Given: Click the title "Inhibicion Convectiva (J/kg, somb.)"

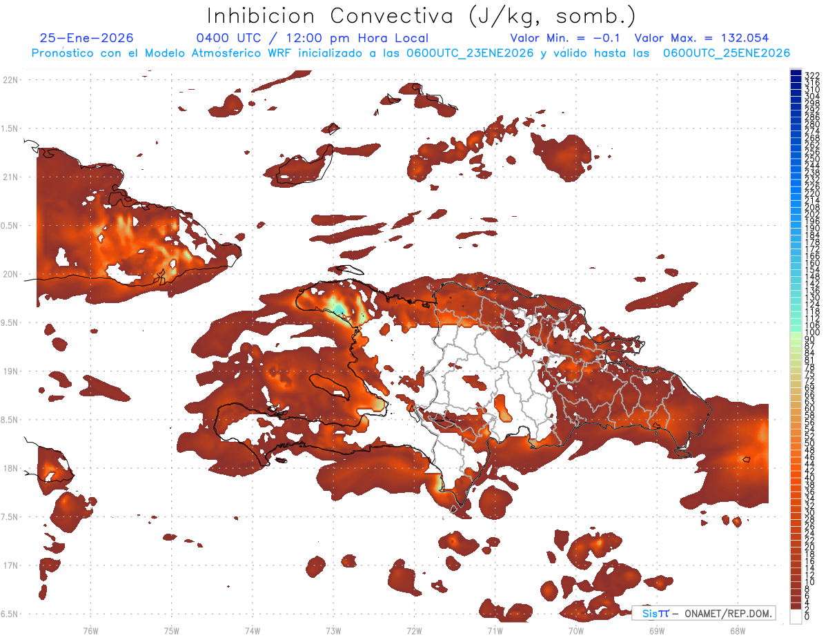Looking at the screenshot, I should 422,16.
